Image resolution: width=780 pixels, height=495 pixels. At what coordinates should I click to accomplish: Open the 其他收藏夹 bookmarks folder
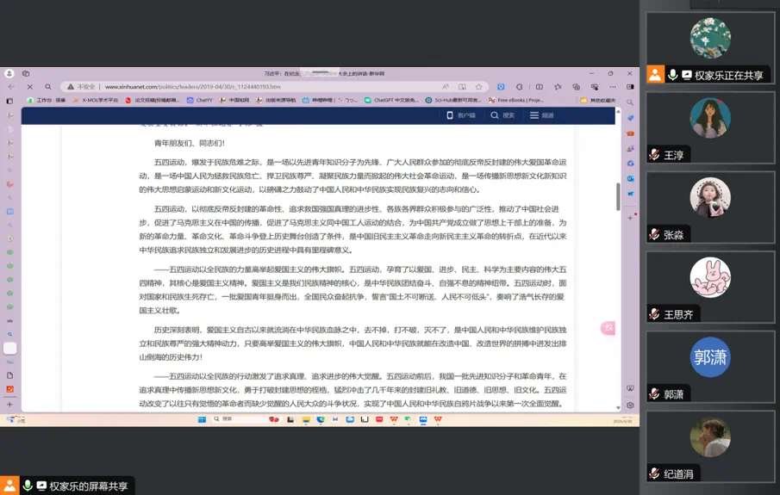click(x=598, y=100)
